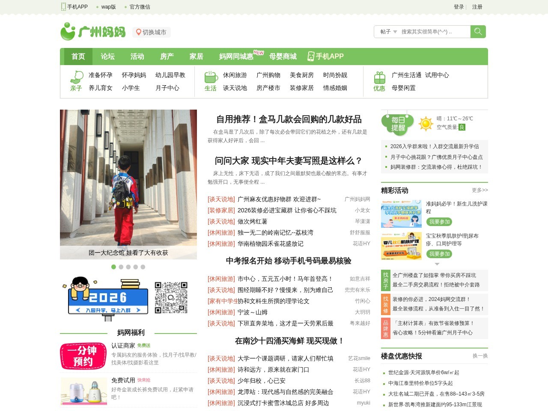Click the 找装修 sidebar badge
Screen dimensions: 548x411
pyautogui.click(x=385, y=304)
